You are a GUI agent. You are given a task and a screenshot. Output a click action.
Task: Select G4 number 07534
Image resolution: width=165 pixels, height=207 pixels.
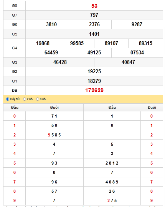coord(137,52)
